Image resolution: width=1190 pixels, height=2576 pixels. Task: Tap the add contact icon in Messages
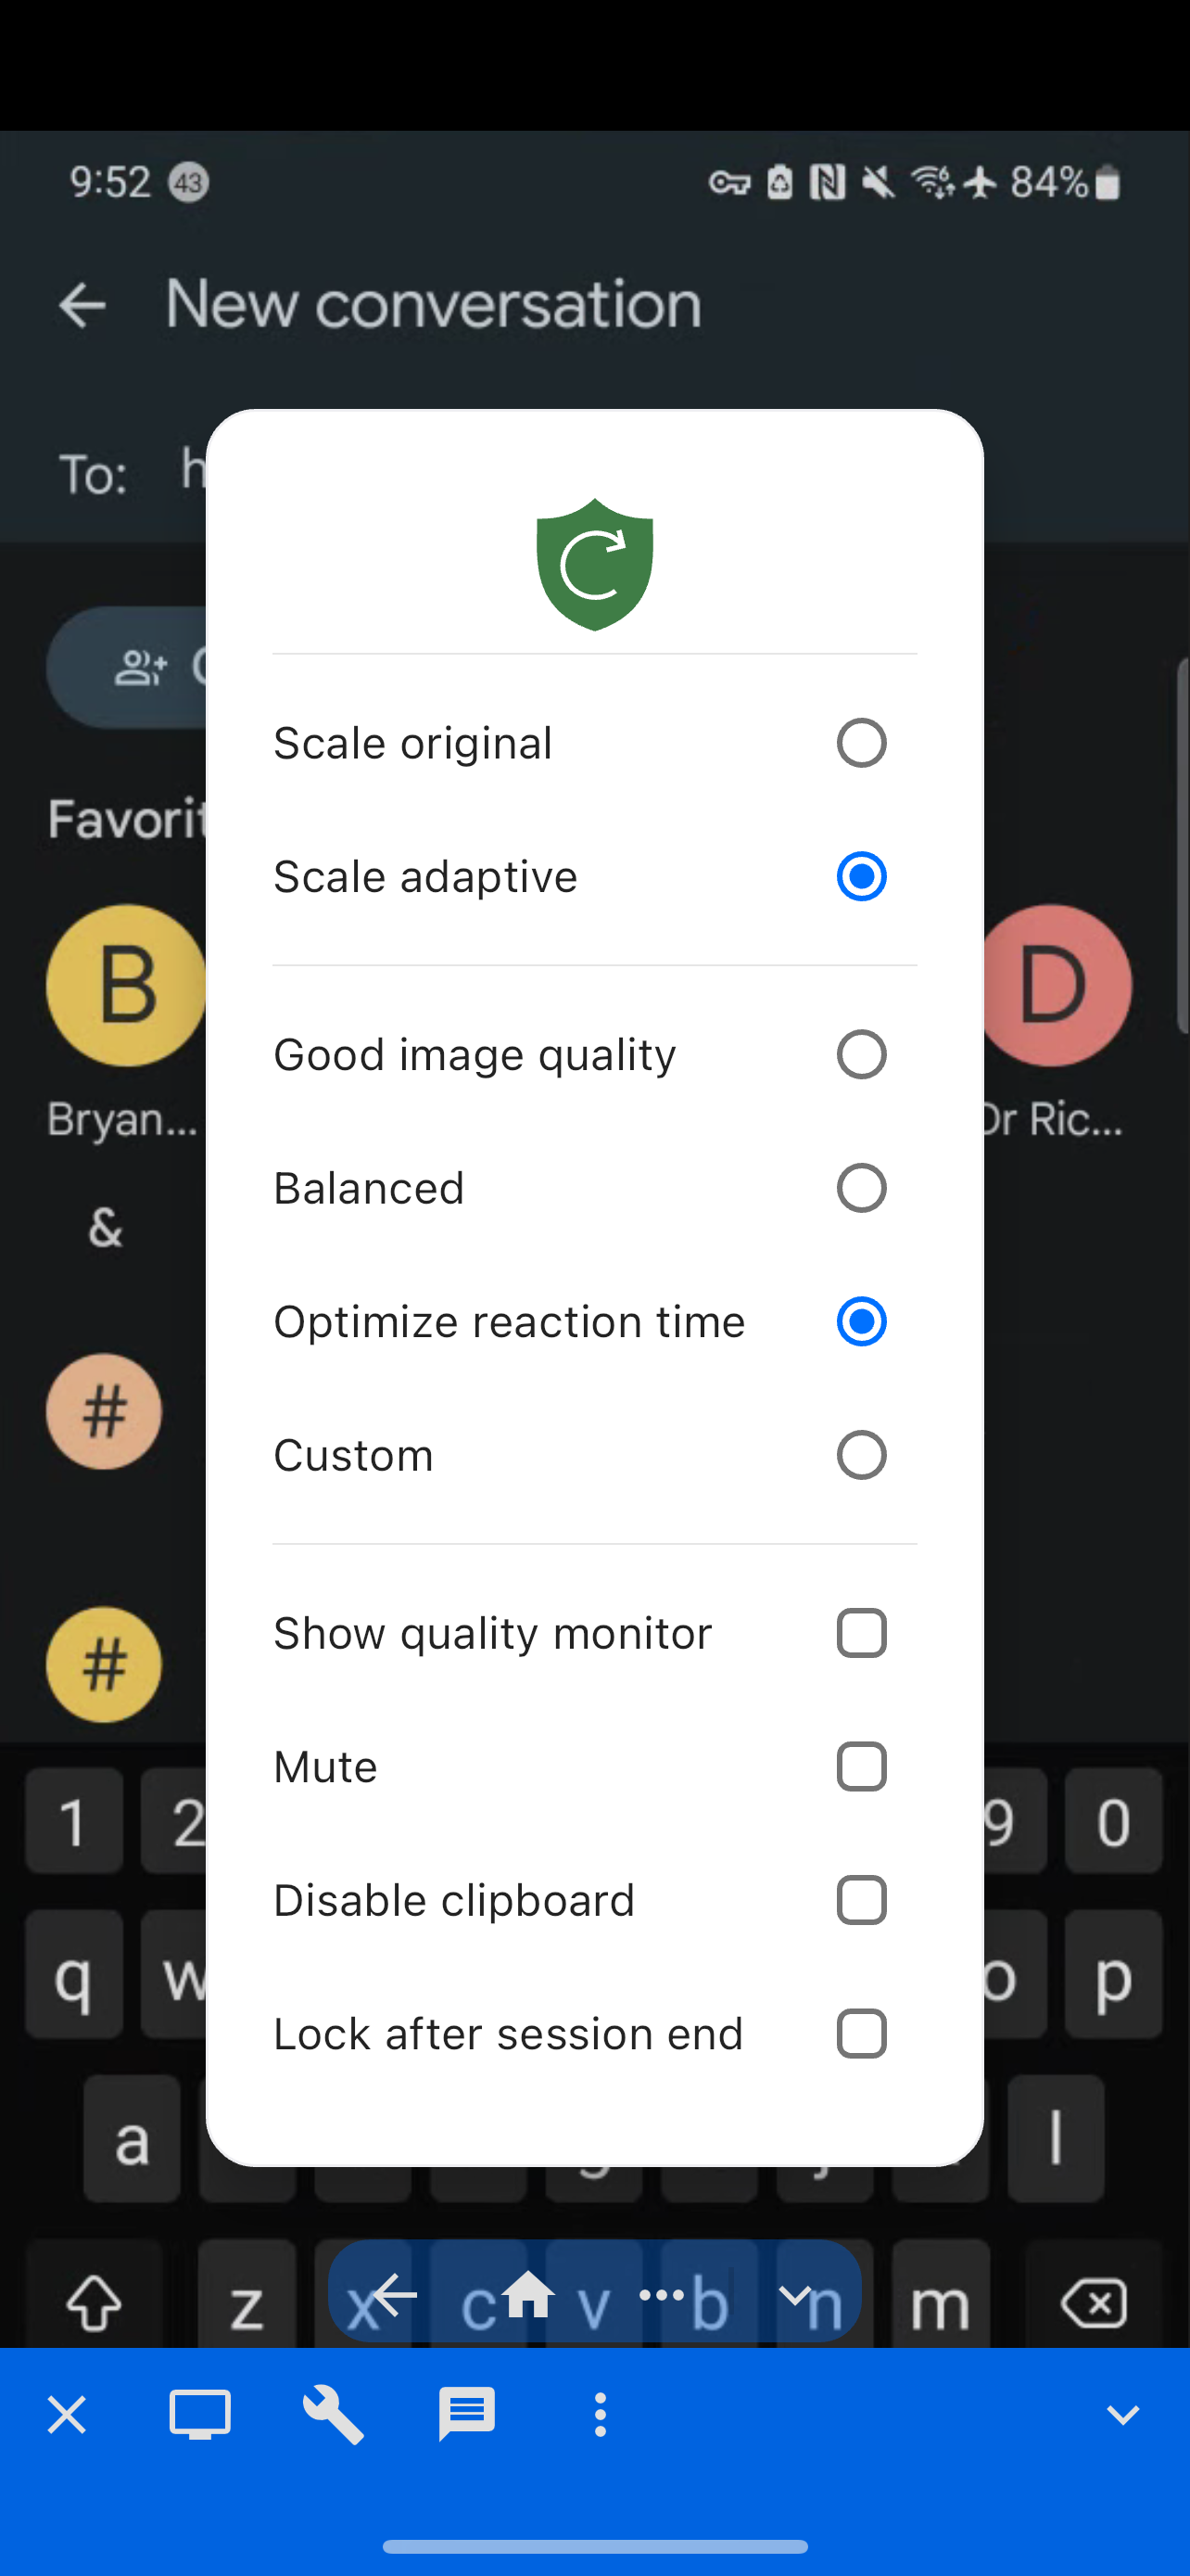[x=140, y=667]
